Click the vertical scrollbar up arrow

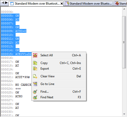pyautogui.click(x=124, y=9)
